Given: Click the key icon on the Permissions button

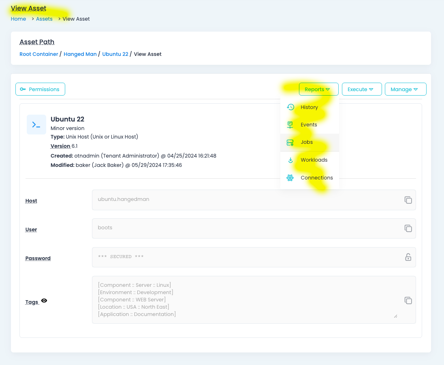Looking at the screenshot, I should (23, 89).
